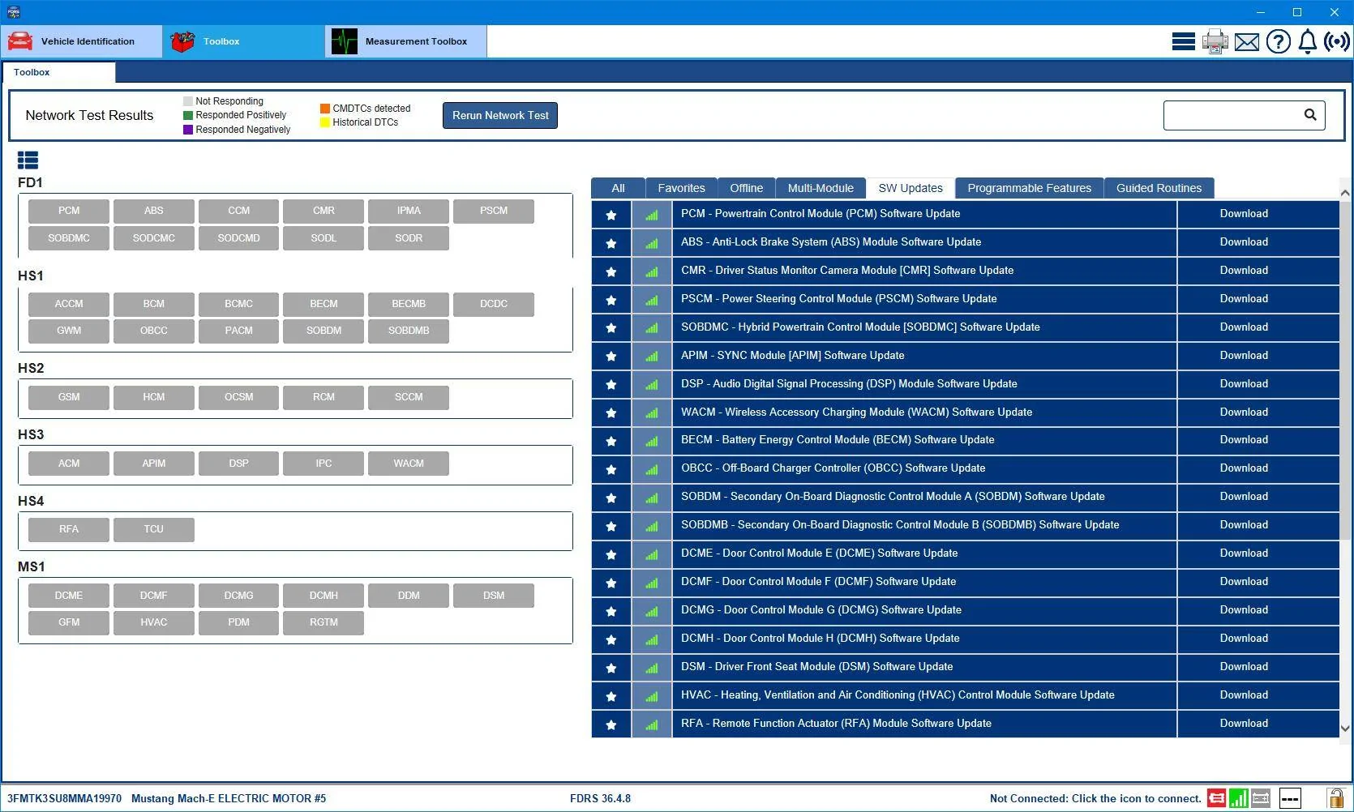1354x812 pixels.
Task: Select the GSM module in HS2 network
Action: [x=69, y=397]
